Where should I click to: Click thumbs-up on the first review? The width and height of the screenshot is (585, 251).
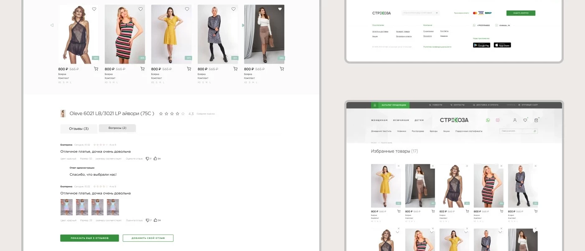(155, 159)
